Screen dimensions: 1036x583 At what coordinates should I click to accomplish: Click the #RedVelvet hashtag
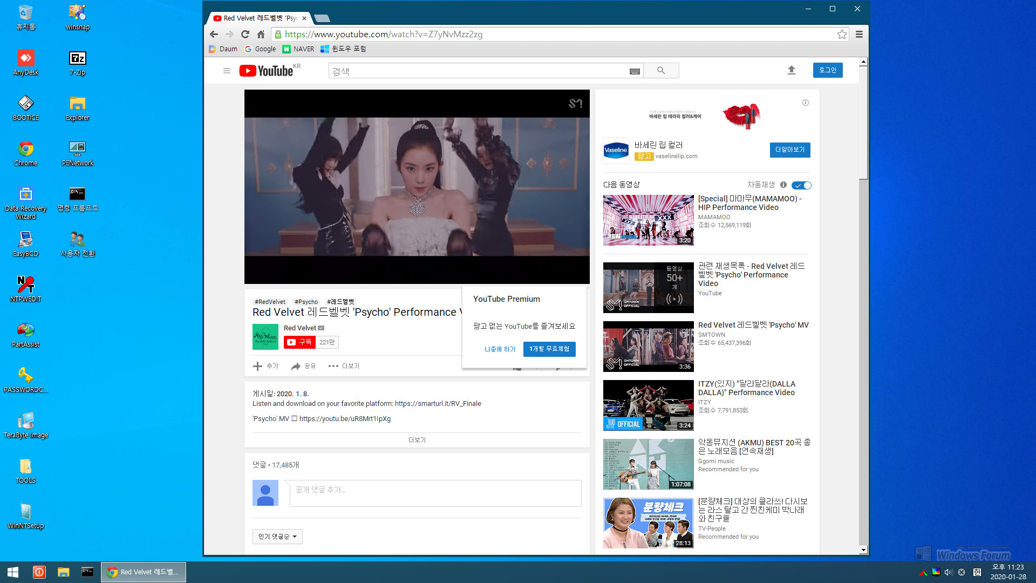click(x=270, y=302)
